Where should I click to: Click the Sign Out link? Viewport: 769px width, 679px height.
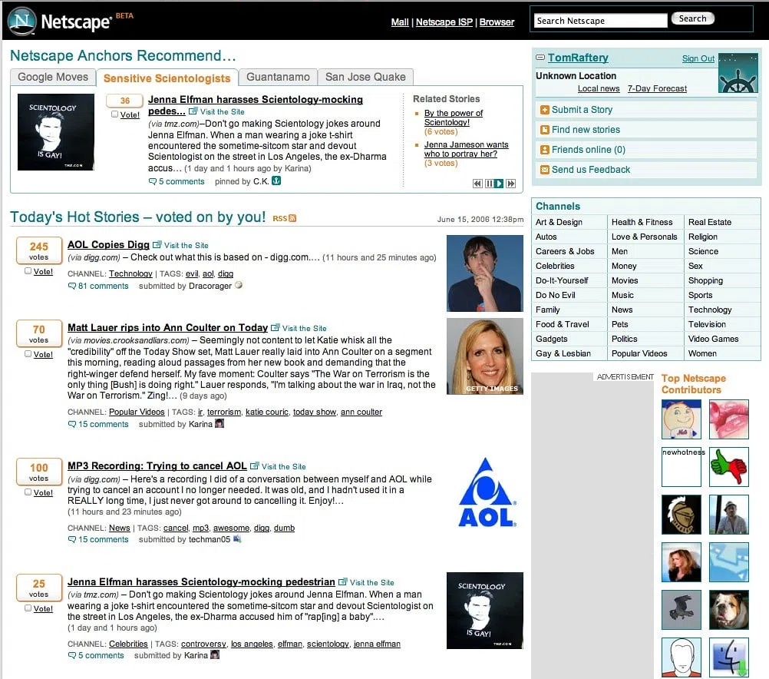[698, 58]
